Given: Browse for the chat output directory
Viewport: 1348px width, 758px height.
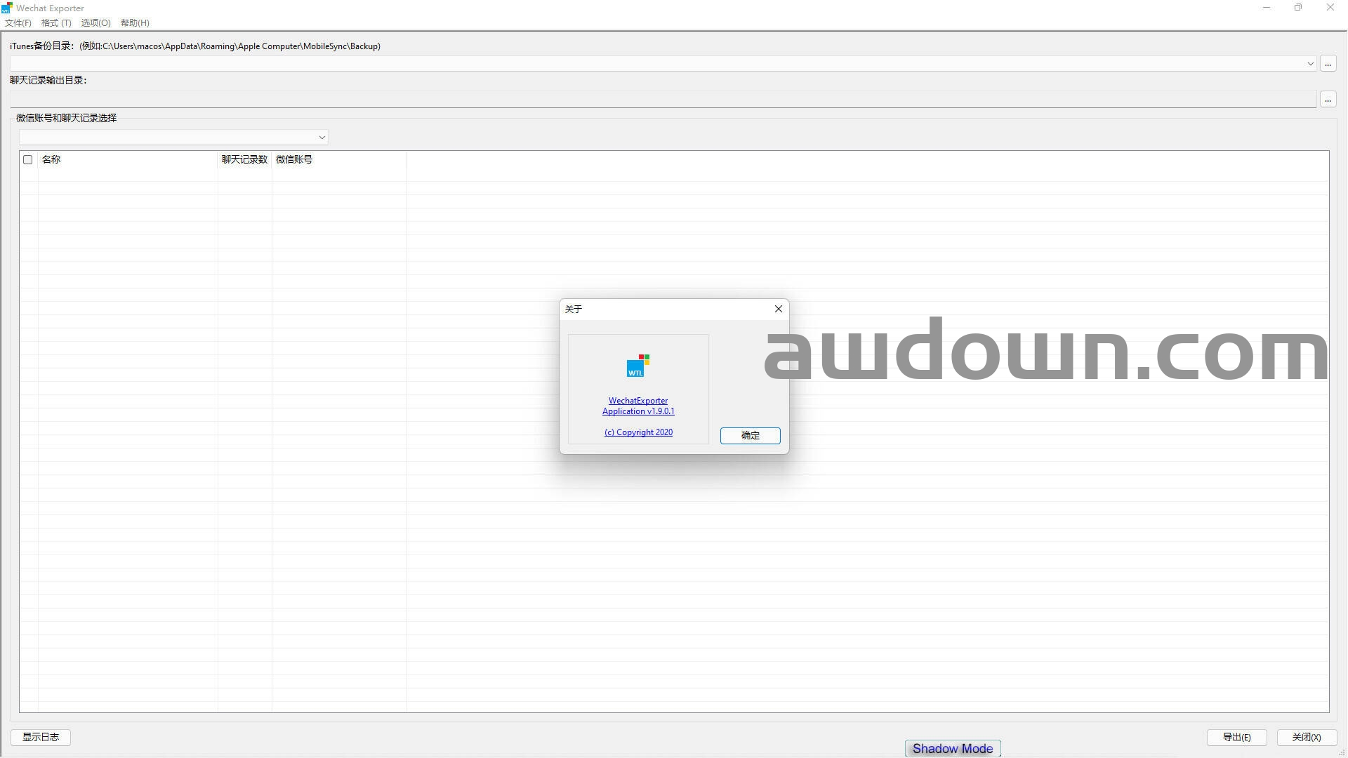Looking at the screenshot, I should click(1328, 100).
